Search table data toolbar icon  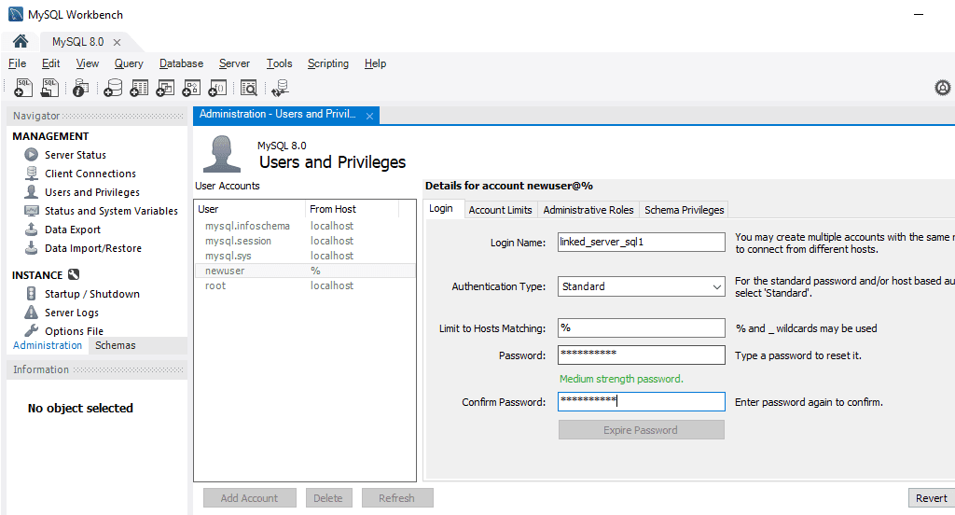(248, 88)
